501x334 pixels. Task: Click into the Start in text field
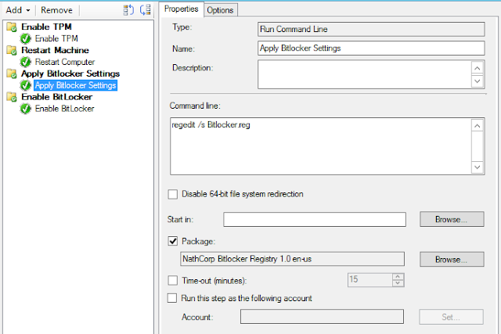point(314,219)
